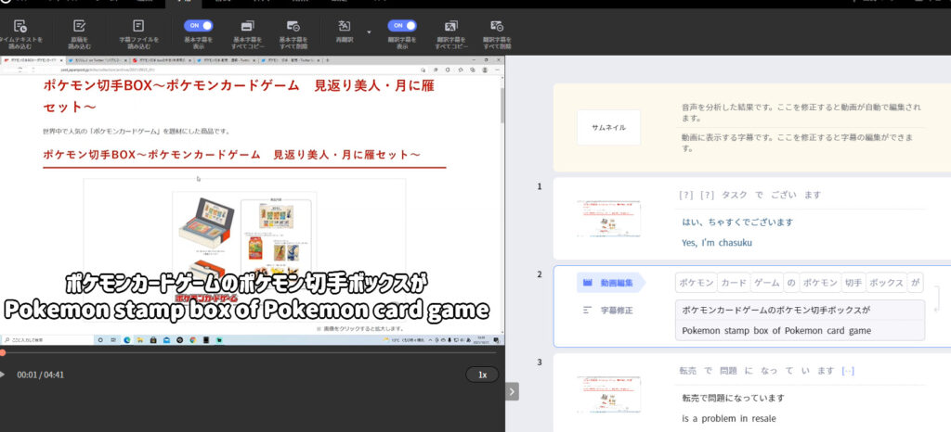Image resolution: width=951 pixels, height=432 pixels.
Task: Click the blue [--] marker in row 3
Action: coord(848,371)
